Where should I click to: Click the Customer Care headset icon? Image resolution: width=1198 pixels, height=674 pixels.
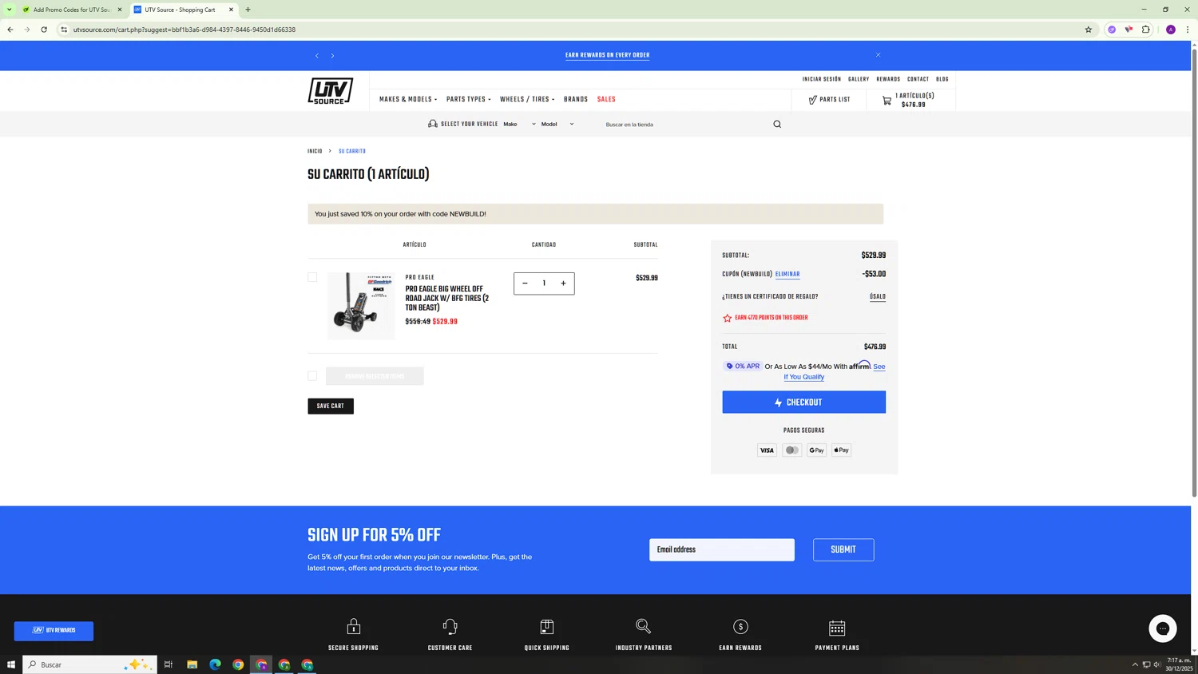click(450, 627)
